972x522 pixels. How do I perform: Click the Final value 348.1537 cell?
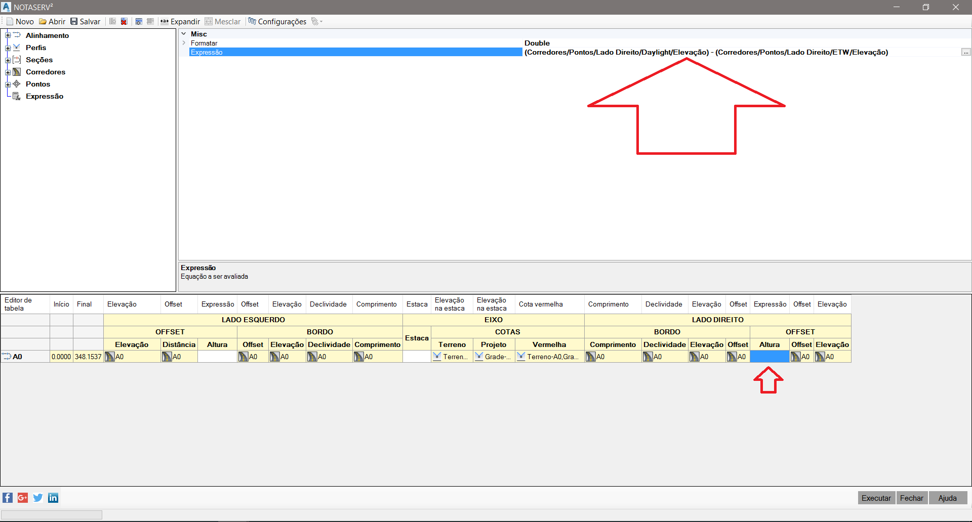pyautogui.click(x=88, y=357)
